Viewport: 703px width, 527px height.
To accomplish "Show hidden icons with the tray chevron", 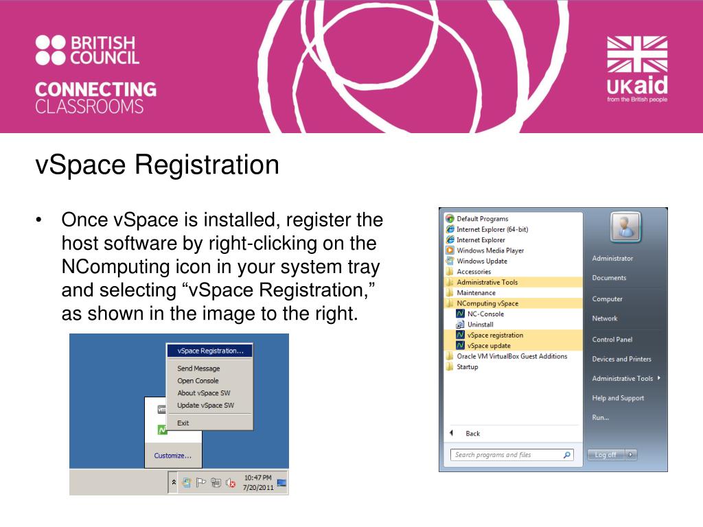I will (174, 482).
